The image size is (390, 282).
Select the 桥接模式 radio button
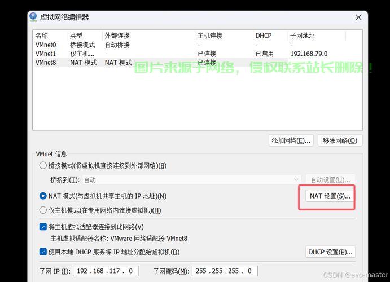pyautogui.click(x=43, y=165)
